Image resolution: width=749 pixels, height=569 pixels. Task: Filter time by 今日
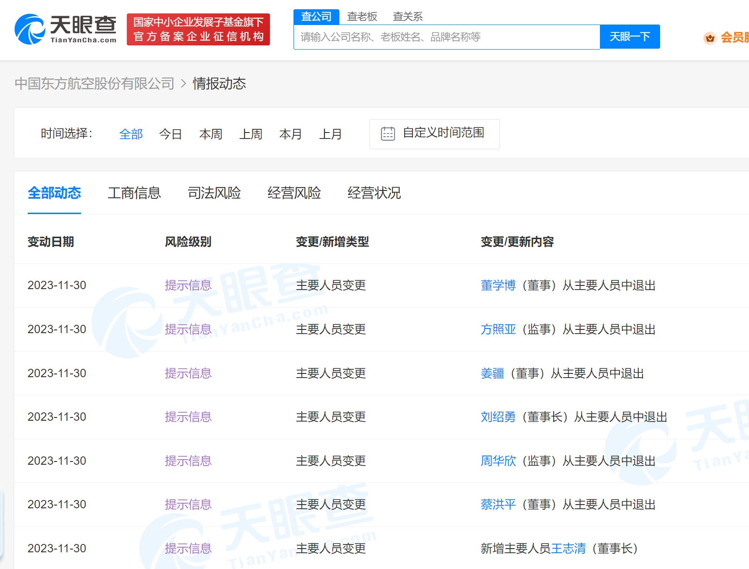click(170, 134)
